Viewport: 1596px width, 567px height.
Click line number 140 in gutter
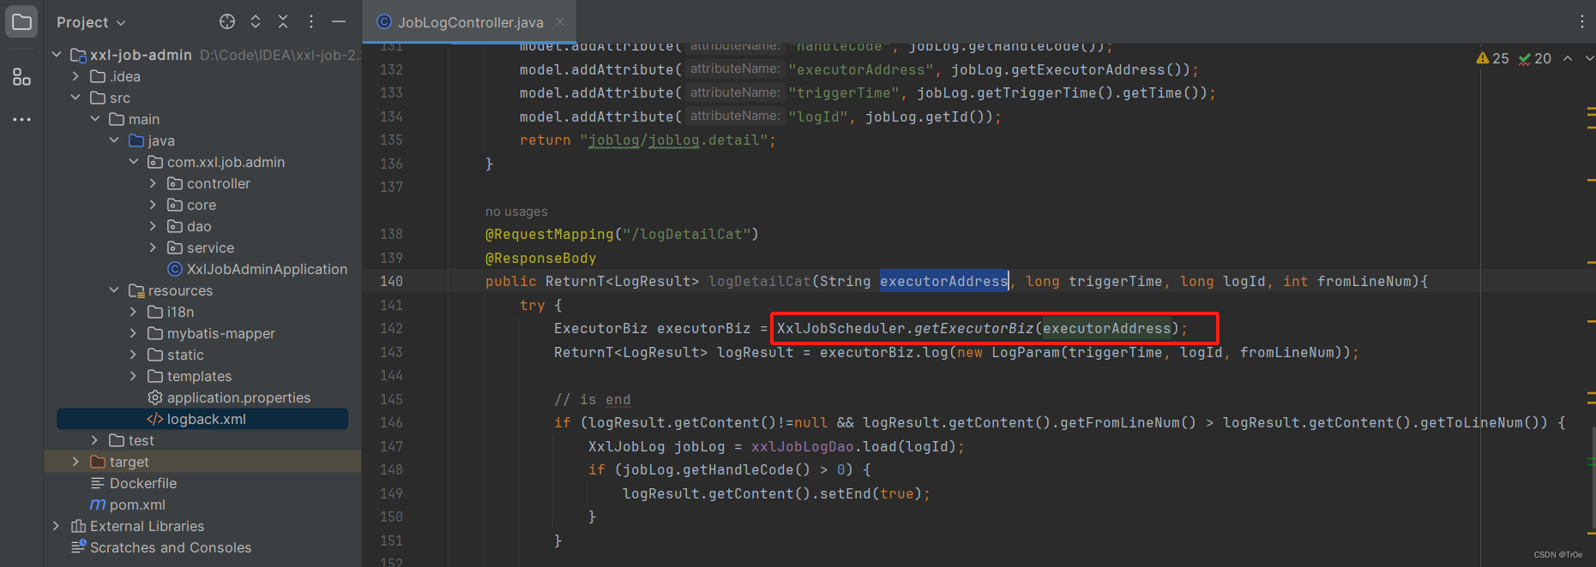coord(391,281)
